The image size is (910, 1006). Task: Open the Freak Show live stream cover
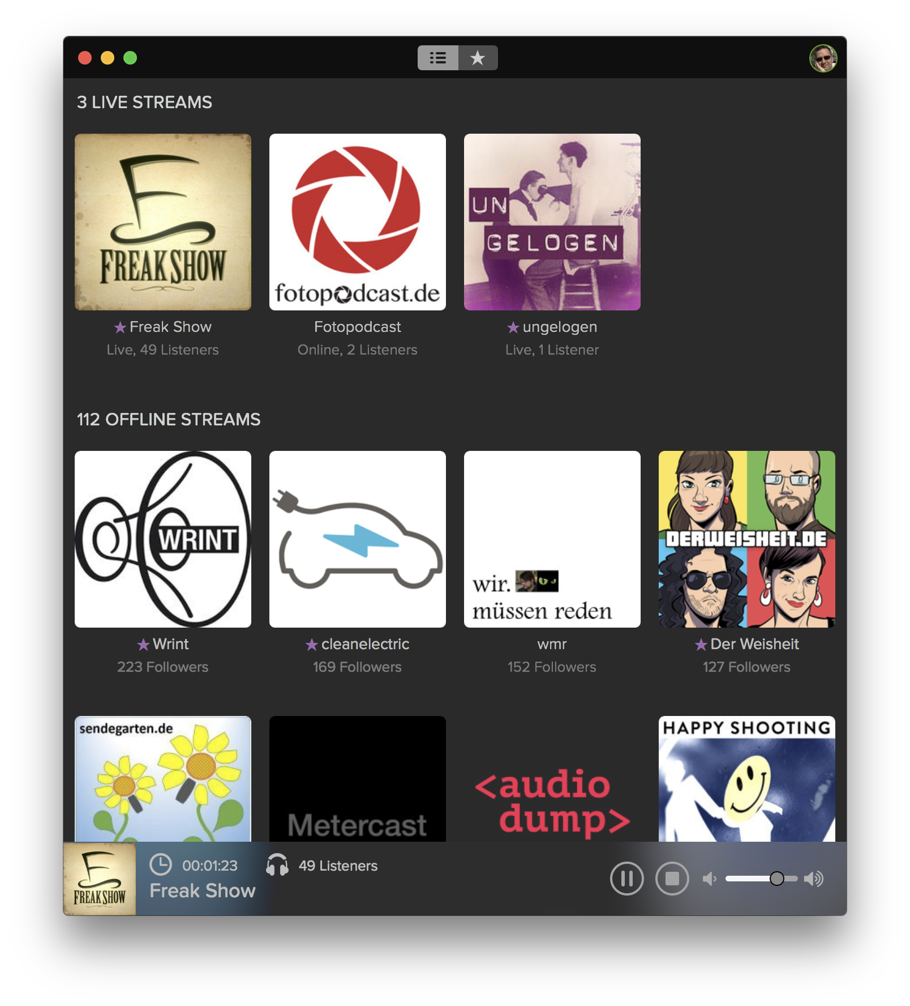(x=163, y=222)
